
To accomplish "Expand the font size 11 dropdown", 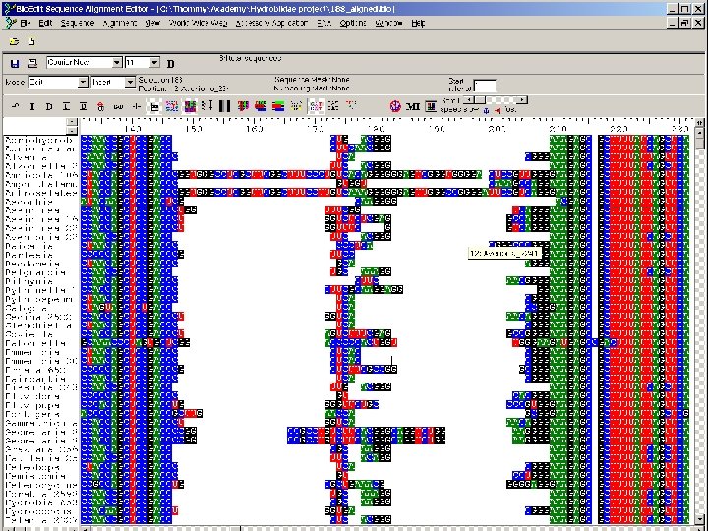I will pyautogui.click(x=154, y=62).
